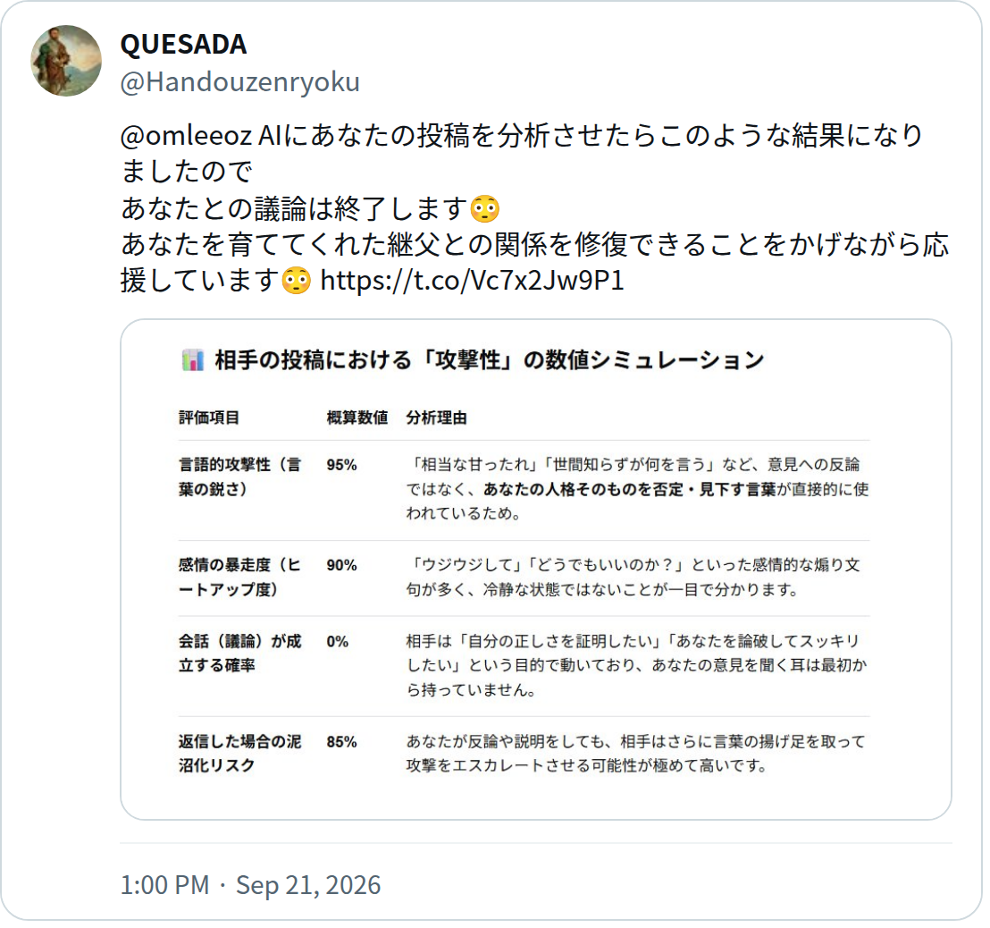990x928 pixels.
Task: Select the 概算数値 column header
Action: (357, 418)
